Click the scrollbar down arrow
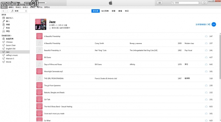 pos(220,120)
